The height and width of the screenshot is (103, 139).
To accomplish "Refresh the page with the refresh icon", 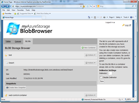I will [x=91, y=6].
